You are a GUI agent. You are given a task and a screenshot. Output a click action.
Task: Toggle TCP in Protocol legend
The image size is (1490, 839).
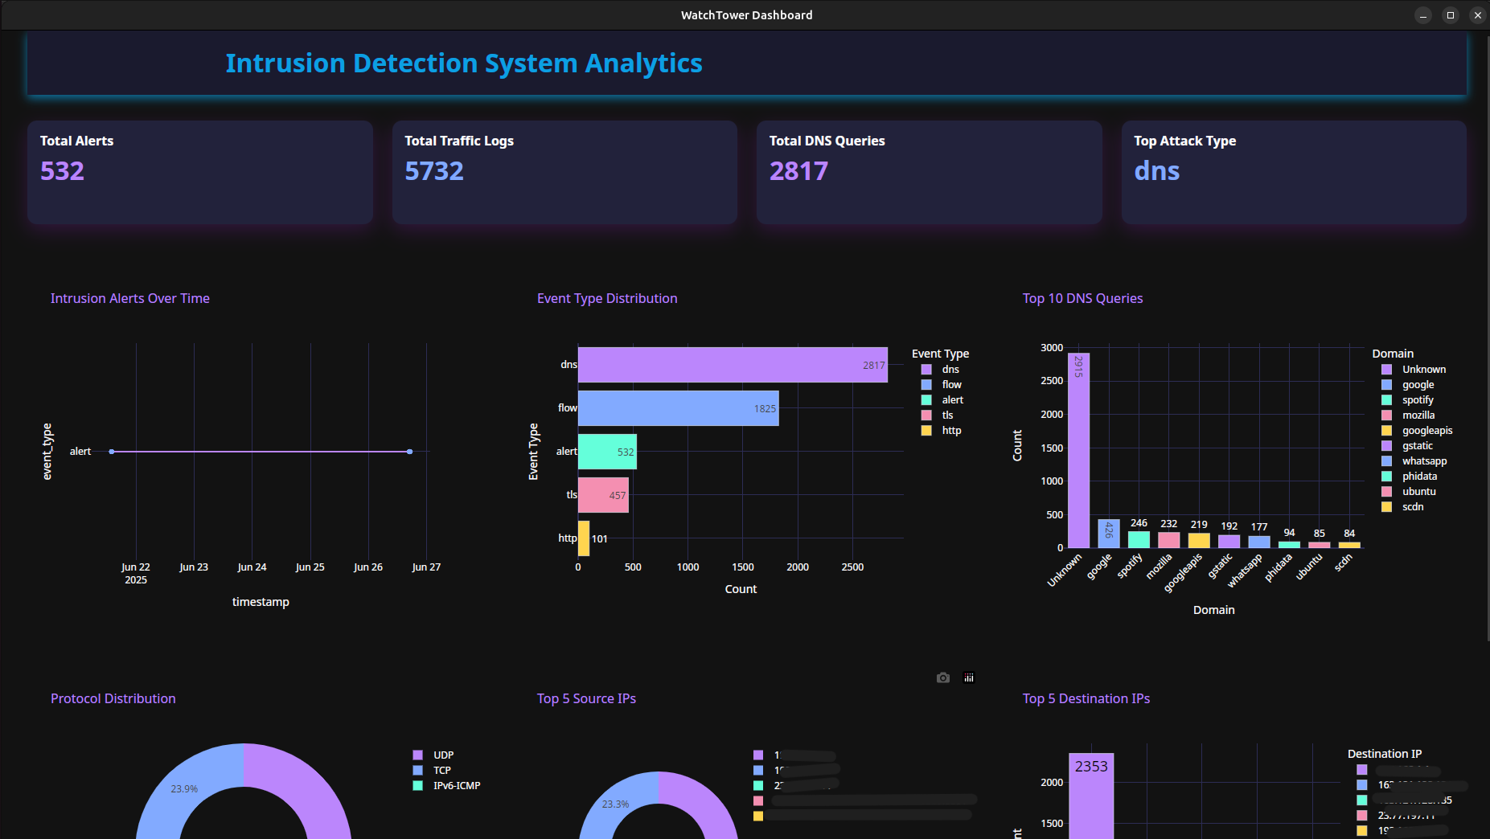[432, 770]
